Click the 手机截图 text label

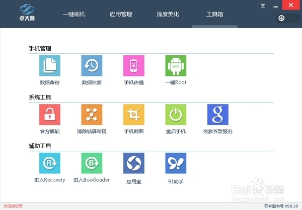[134, 131]
